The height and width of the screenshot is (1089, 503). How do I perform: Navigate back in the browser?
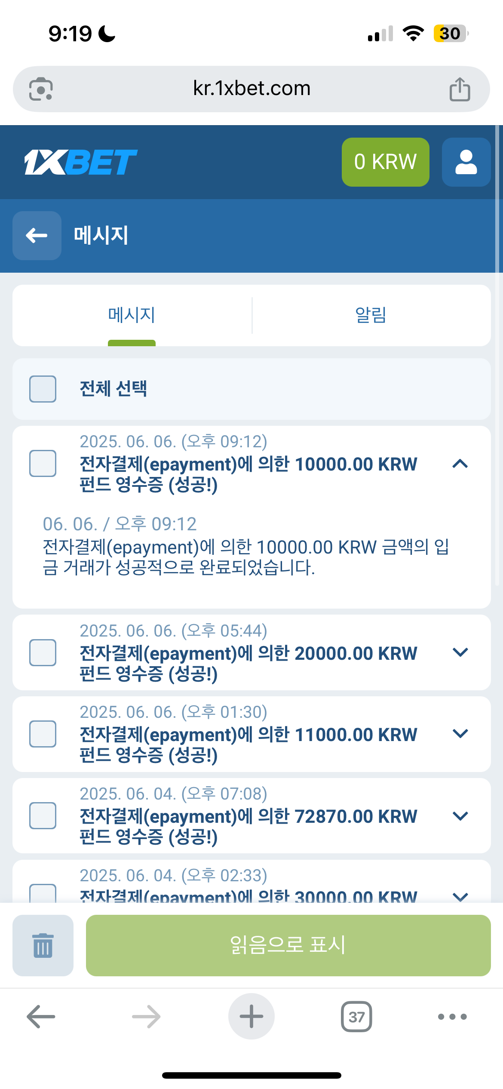point(41,1017)
